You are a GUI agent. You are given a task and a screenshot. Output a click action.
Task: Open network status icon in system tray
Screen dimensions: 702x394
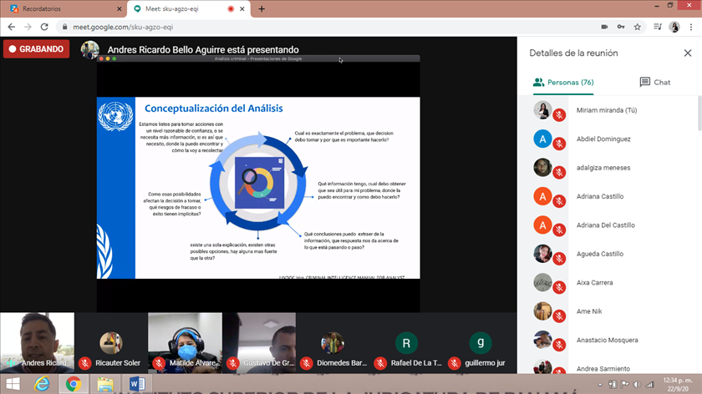point(649,385)
